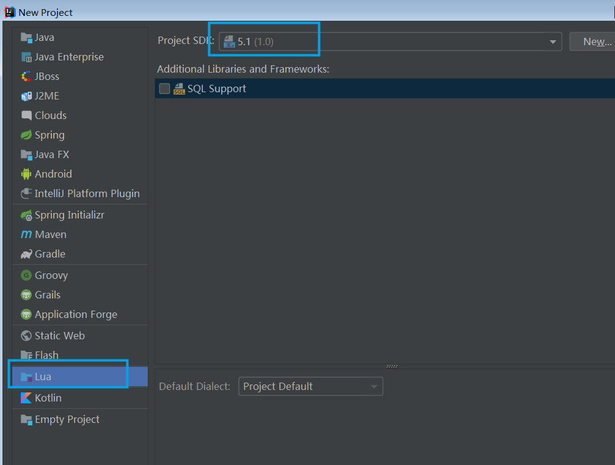615x465 pixels.
Task: Pick Application Forge from the list
Action: tap(80, 314)
